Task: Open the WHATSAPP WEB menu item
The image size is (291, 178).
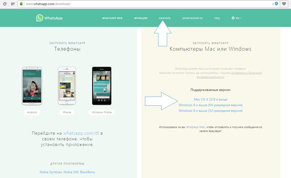Action: point(112,18)
